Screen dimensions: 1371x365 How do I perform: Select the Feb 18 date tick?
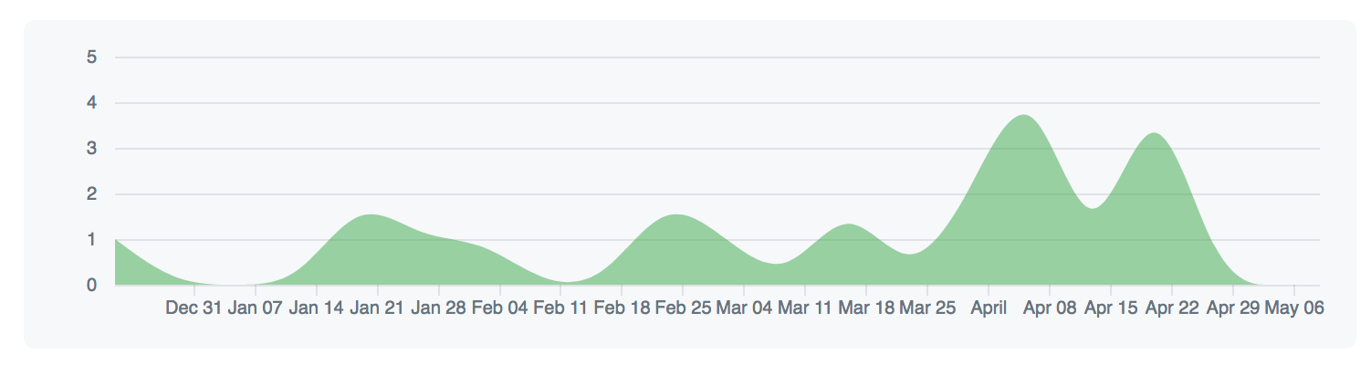point(622,308)
